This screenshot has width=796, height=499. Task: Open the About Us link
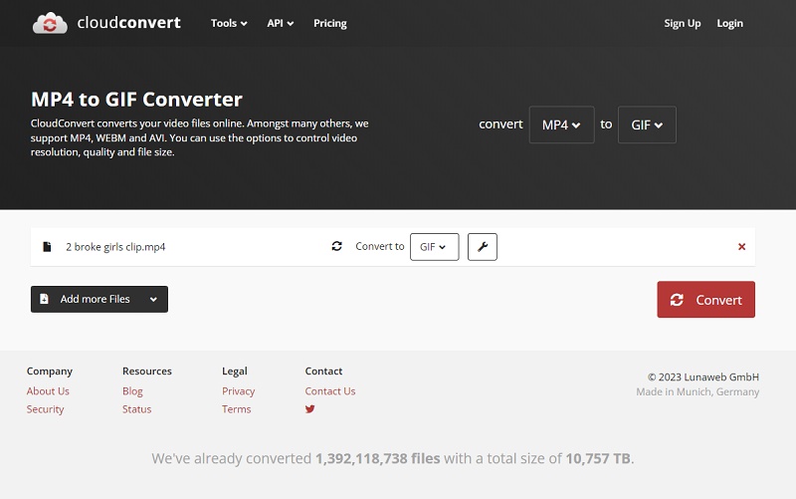[x=48, y=391]
